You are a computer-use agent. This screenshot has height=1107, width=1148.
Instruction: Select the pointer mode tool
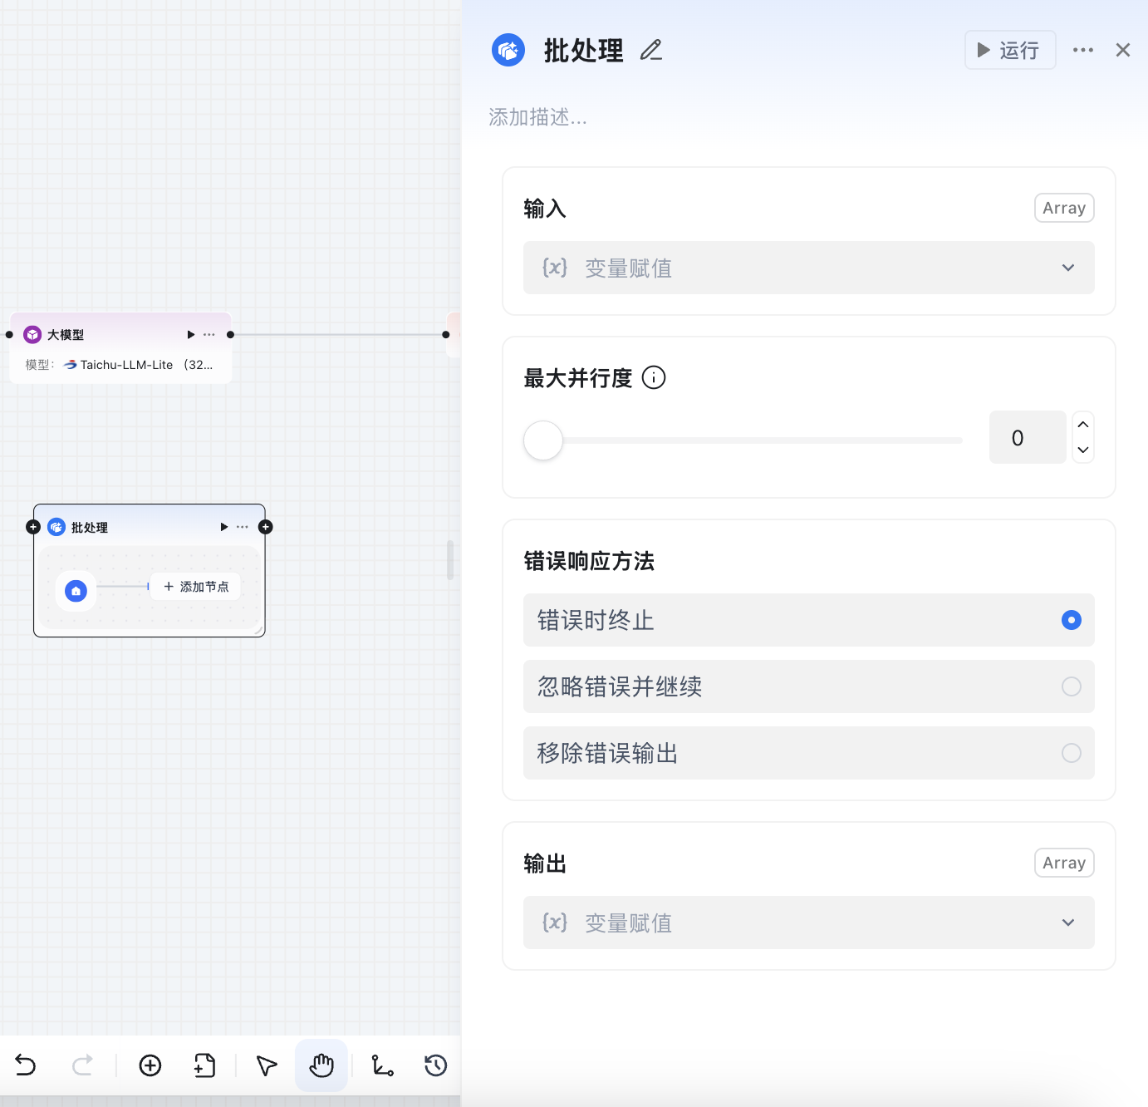click(266, 1065)
